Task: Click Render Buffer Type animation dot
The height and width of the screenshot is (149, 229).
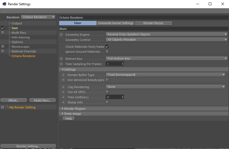Action: click(63, 75)
